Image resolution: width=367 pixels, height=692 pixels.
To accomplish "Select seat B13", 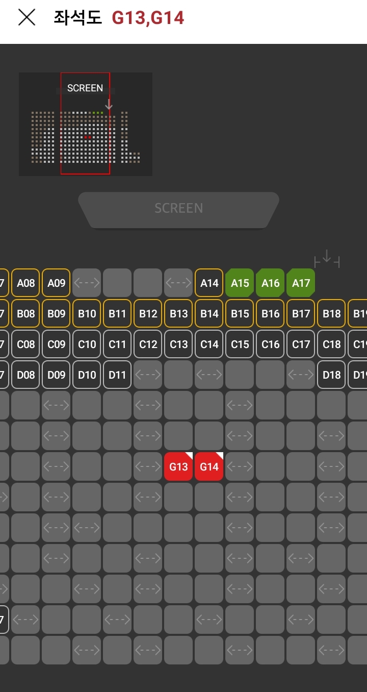I will (178, 313).
